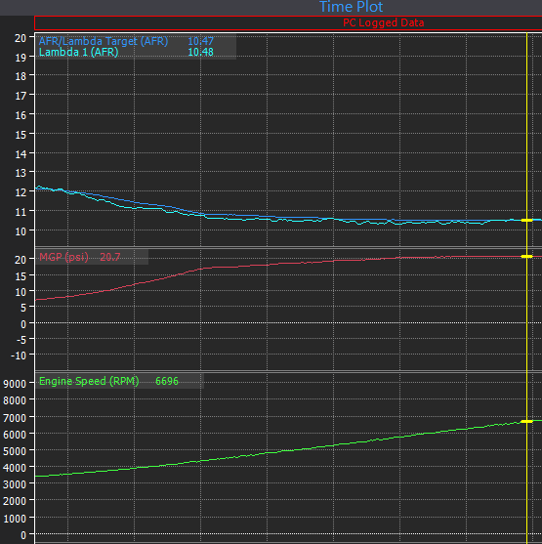
Task: Click the Lambda 1 (AFR) legend label
Action: pyautogui.click(x=78, y=52)
